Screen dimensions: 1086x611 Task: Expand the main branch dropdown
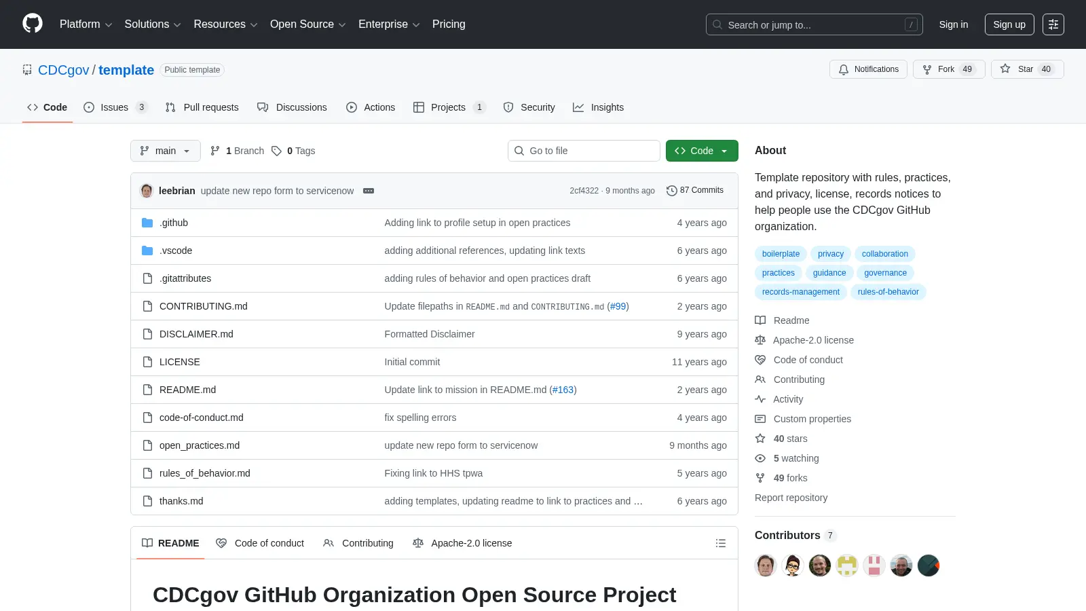166,151
